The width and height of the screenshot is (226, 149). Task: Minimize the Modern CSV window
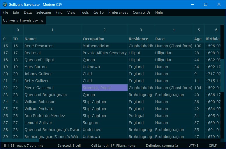pyautogui.click(x=193, y=4)
